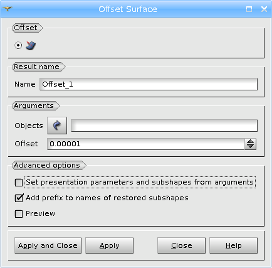Screen dimensions: 272x268
Task: Decrease Offset value with the down arrow
Action: pos(250,147)
